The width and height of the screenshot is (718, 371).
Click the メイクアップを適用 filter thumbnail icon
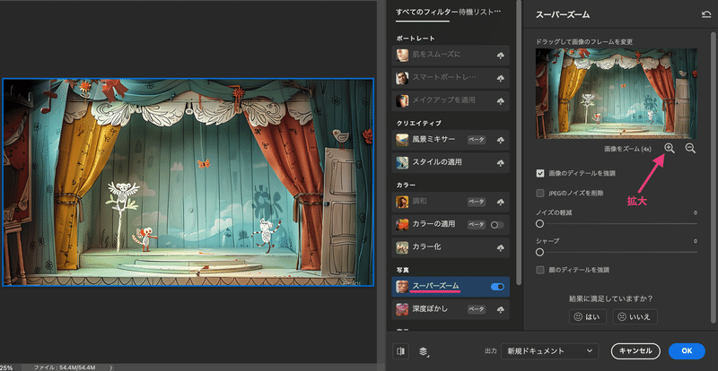(x=402, y=100)
